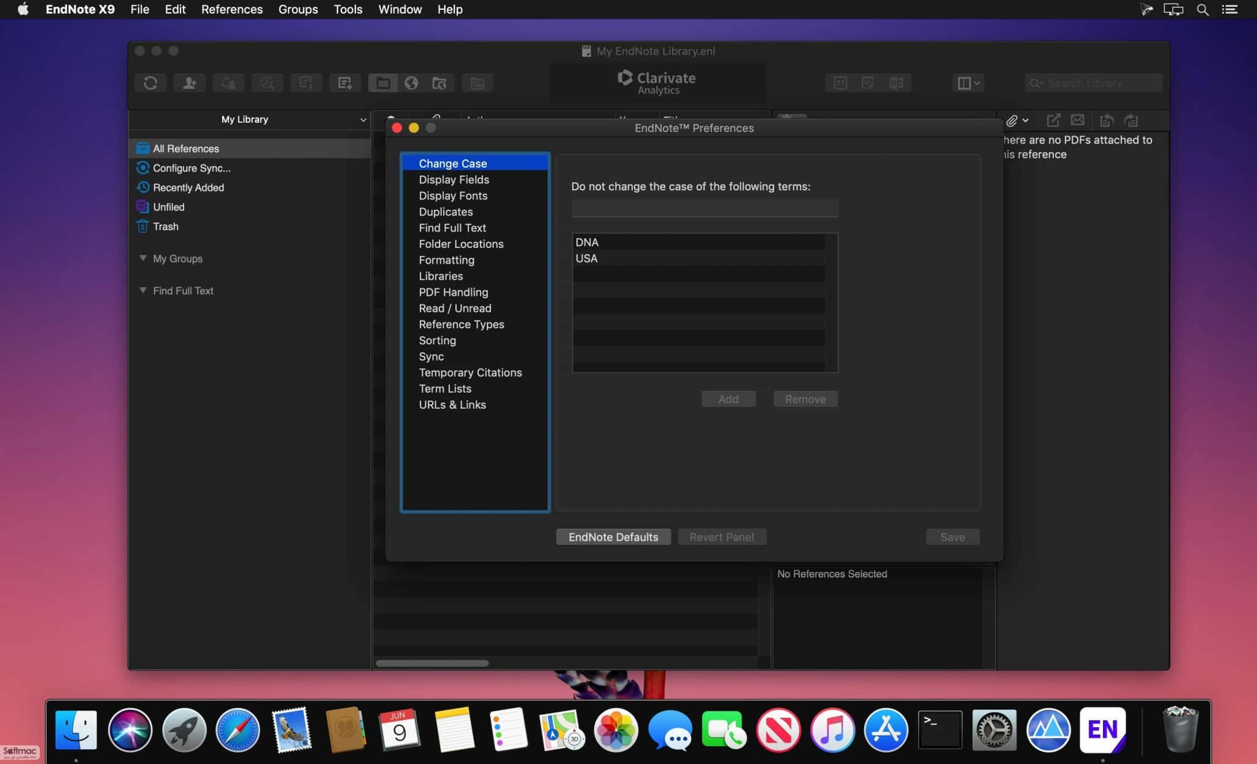The height and width of the screenshot is (764, 1257).
Task: Click the Remove term button
Action: [x=805, y=399]
